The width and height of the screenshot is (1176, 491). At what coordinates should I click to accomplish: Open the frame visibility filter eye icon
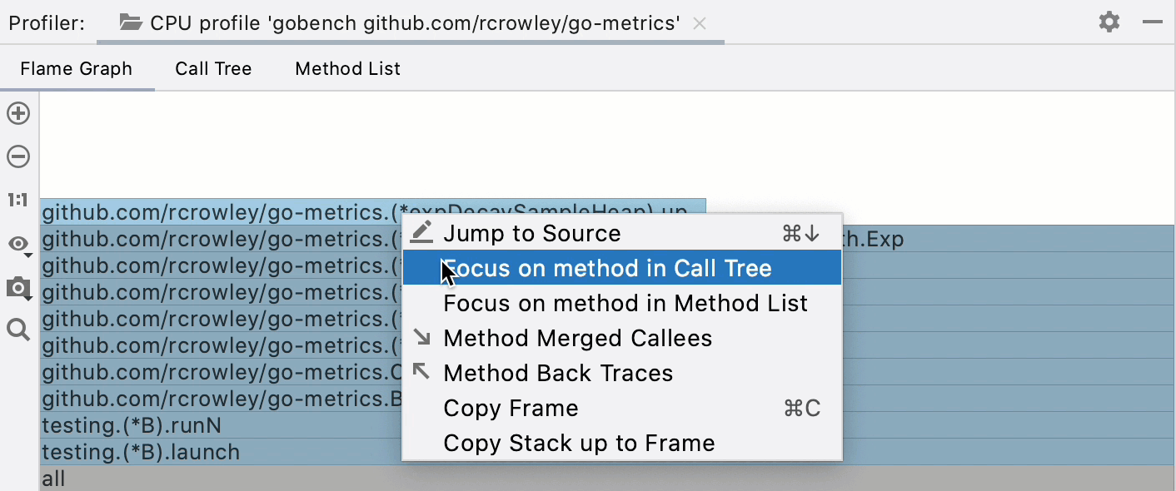(17, 243)
